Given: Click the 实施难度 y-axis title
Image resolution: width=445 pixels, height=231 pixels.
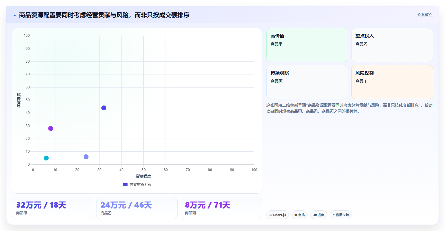Looking at the screenshot, I should coord(19,100).
